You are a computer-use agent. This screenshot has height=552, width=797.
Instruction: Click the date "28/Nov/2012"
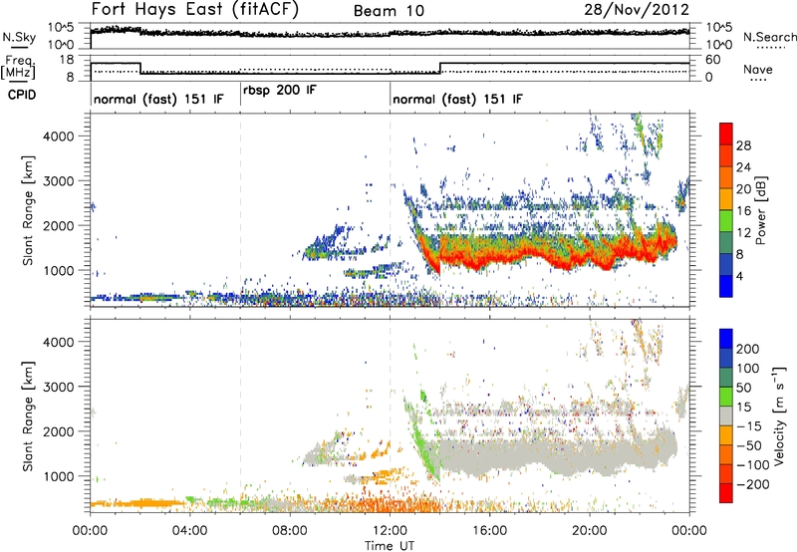tap(637, 9)
